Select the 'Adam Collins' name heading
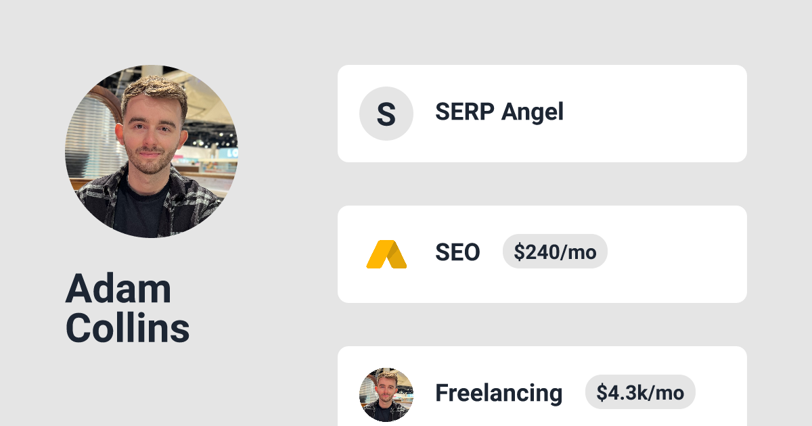Screen dimensions: 812x426 [x=127, y=308]
